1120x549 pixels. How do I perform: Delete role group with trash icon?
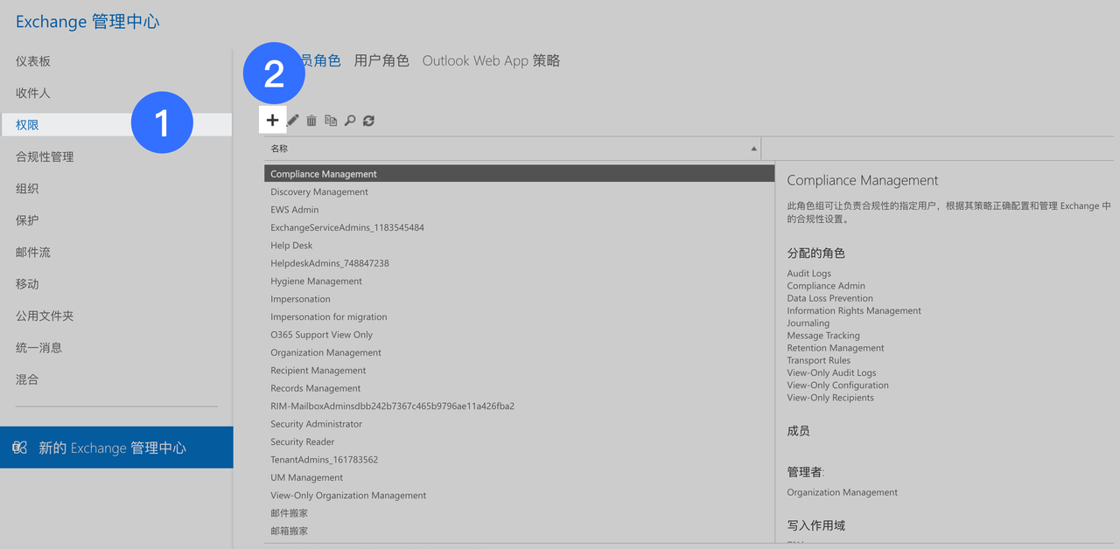pos(311,120)
